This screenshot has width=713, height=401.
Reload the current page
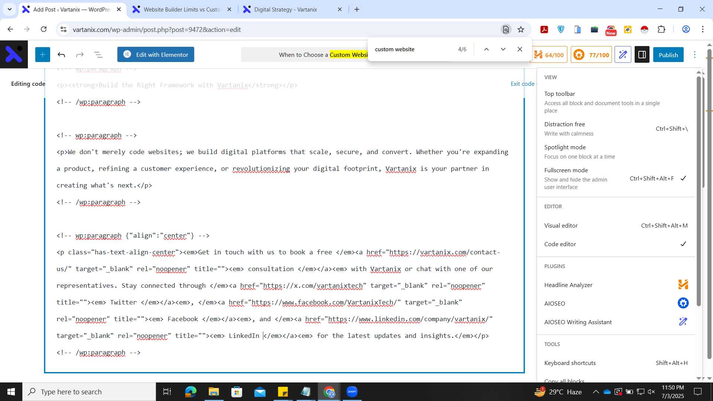point(44,29)
